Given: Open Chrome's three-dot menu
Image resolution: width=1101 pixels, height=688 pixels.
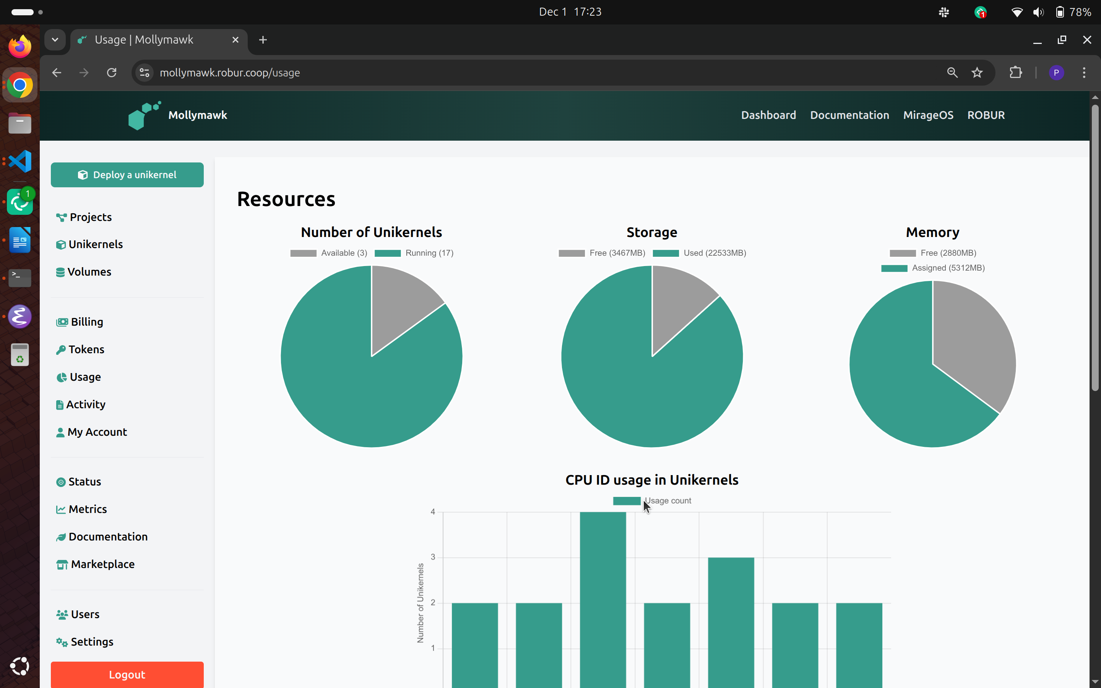Looking at the screenshot, I should 1085,72.
